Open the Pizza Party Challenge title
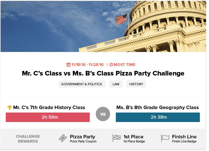 pyautogui.click(x=103, y=73)
